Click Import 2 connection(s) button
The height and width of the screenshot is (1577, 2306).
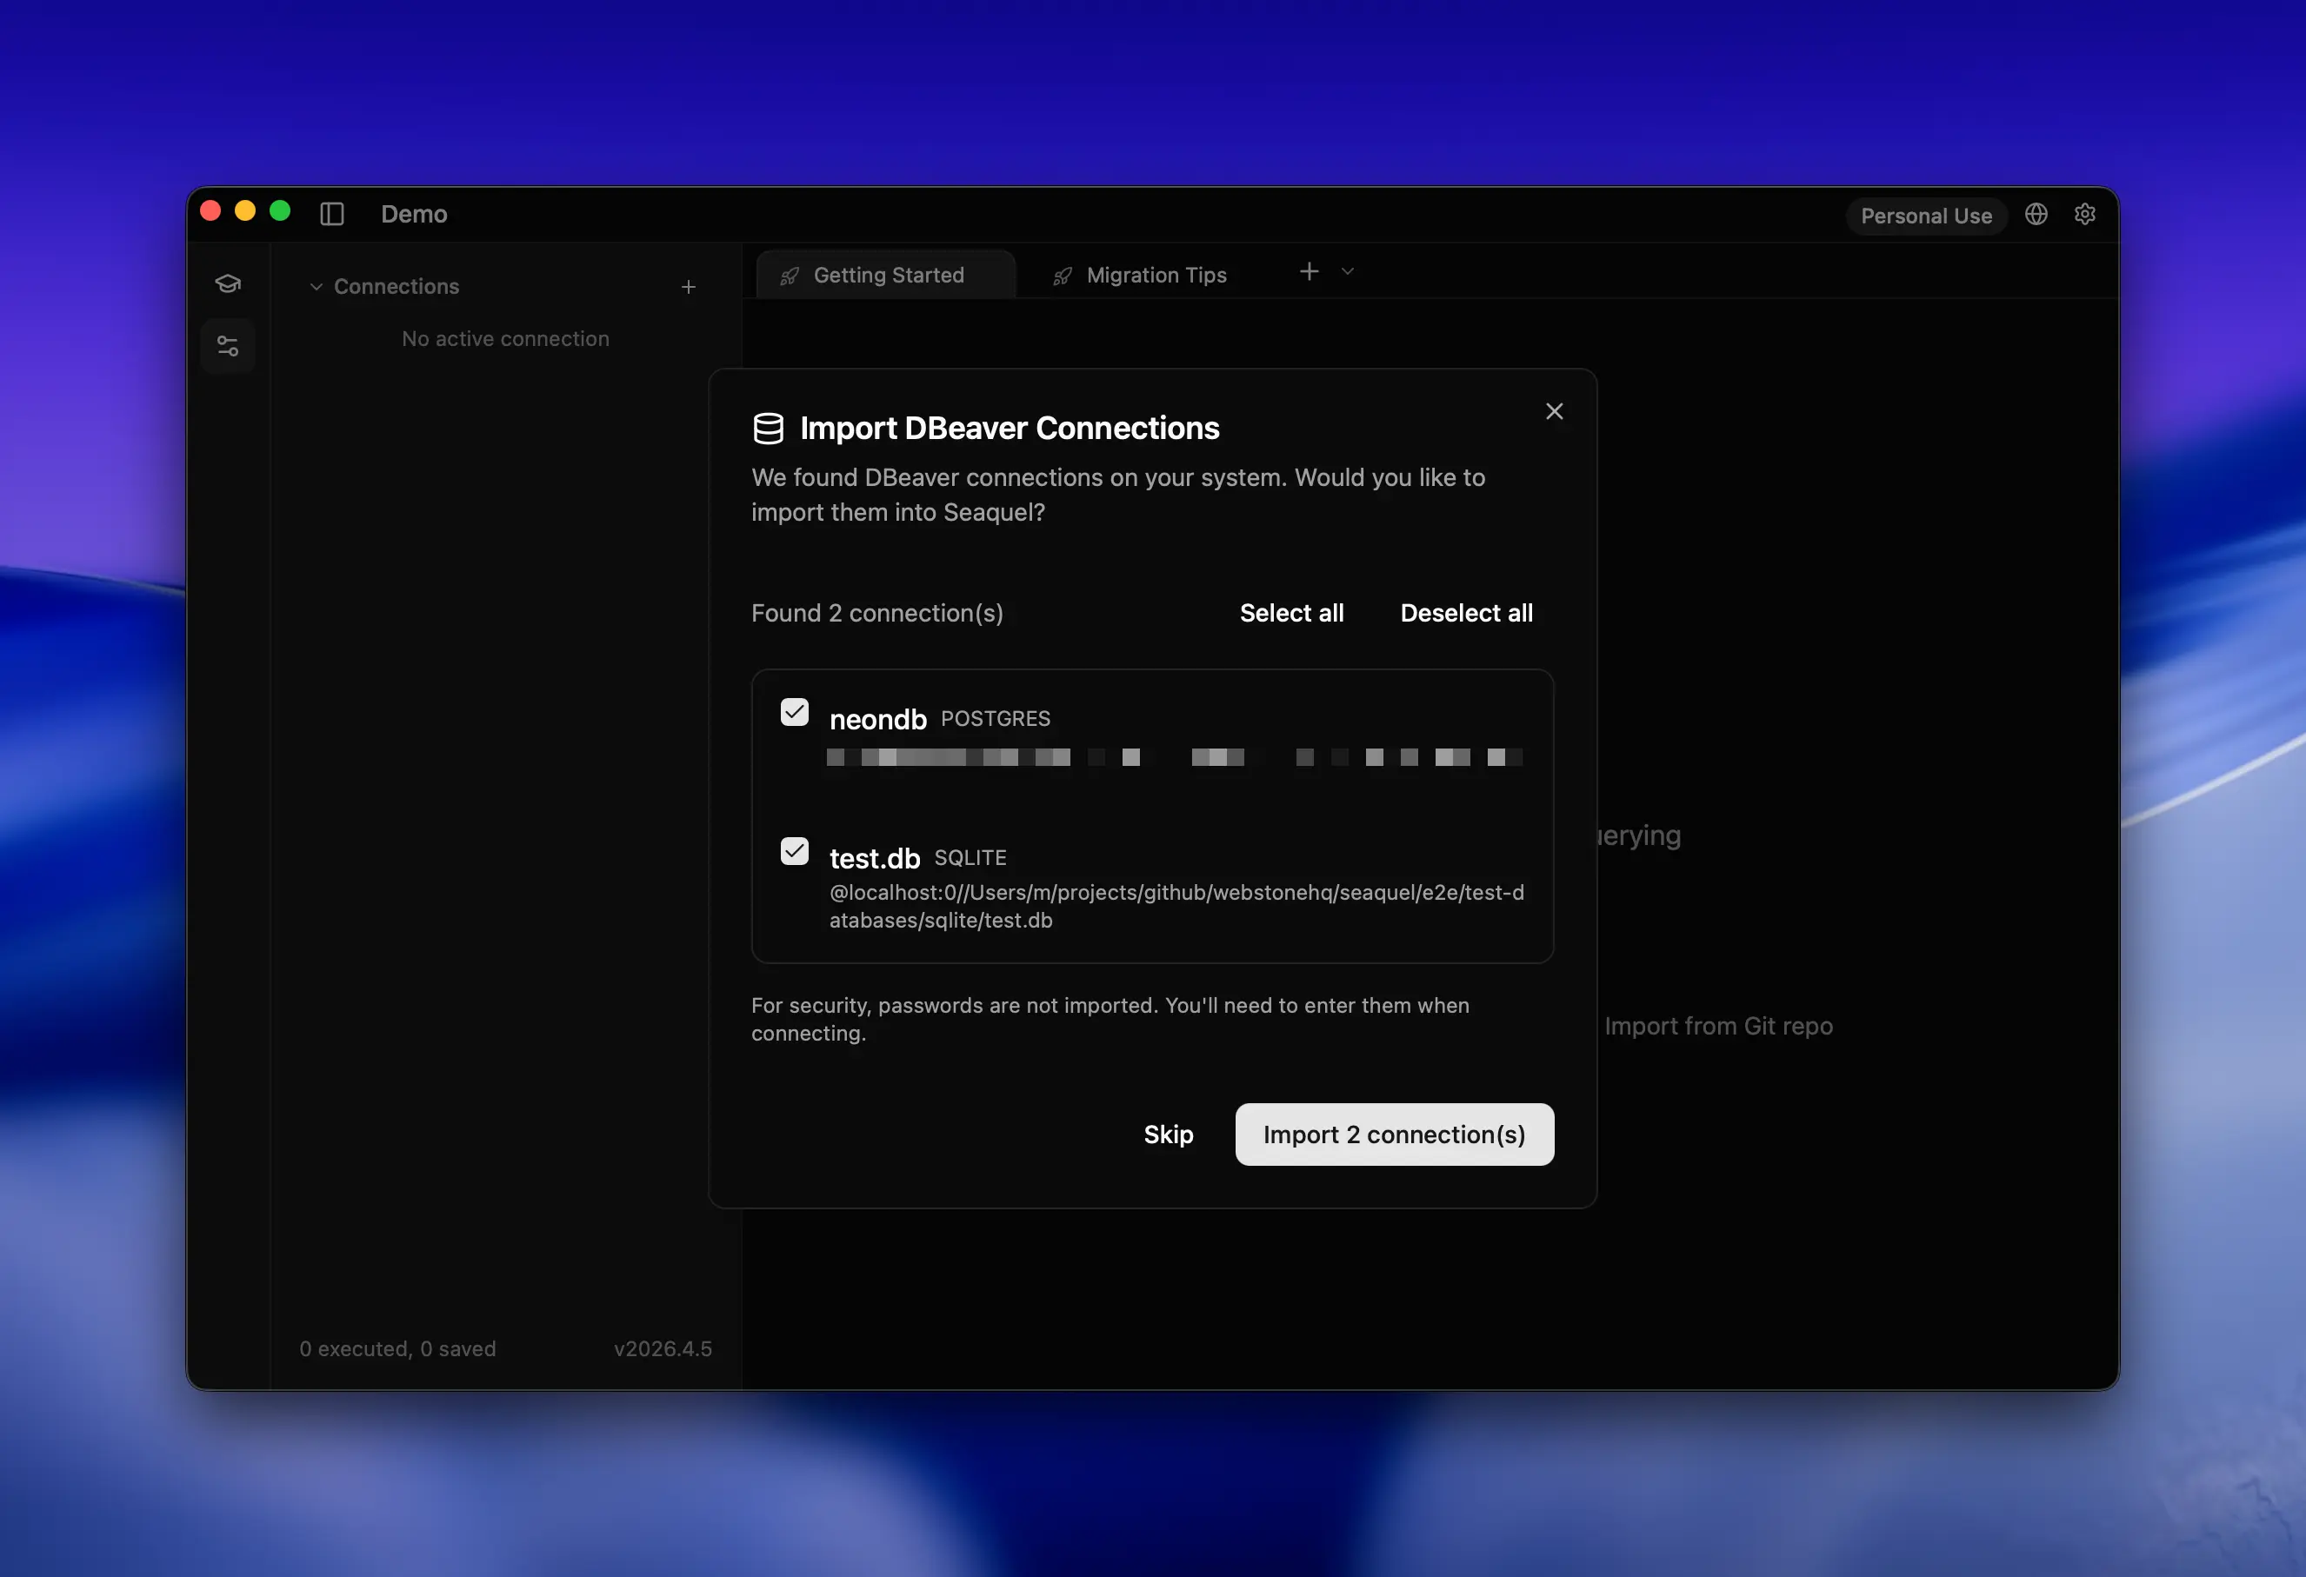1393,1135
